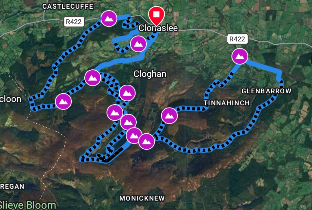
Task: Click the Clonaslee town label
Action: [158, 28]
